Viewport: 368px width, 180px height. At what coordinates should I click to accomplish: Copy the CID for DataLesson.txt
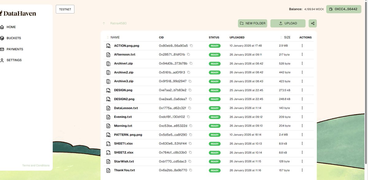[189, 108]
